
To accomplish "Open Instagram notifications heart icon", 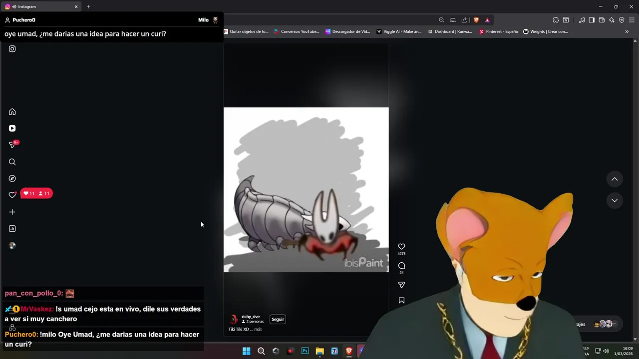I will [x=12, y=195].
